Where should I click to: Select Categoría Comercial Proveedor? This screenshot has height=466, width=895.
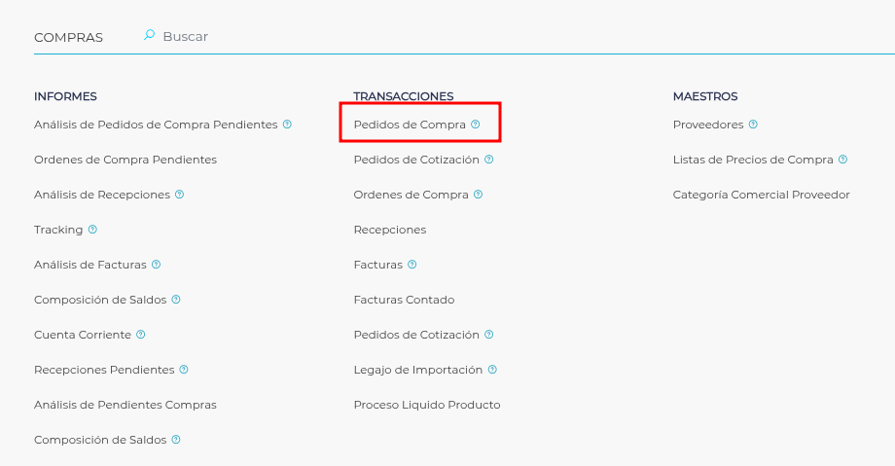tap(761, 195)
